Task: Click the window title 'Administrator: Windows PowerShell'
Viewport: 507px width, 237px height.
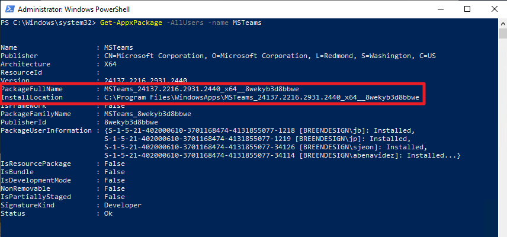Action: pos(73,9)
